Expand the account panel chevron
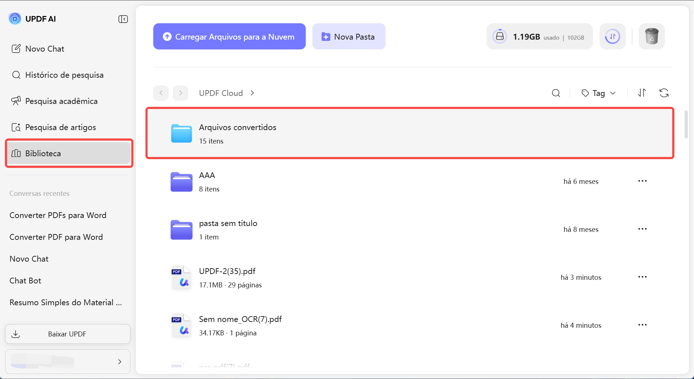The width and height of the screenshot is (694, 379). [119, 362]
